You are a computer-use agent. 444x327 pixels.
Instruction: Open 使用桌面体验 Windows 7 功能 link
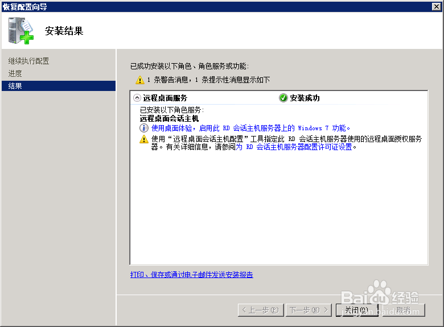(250, 128)
